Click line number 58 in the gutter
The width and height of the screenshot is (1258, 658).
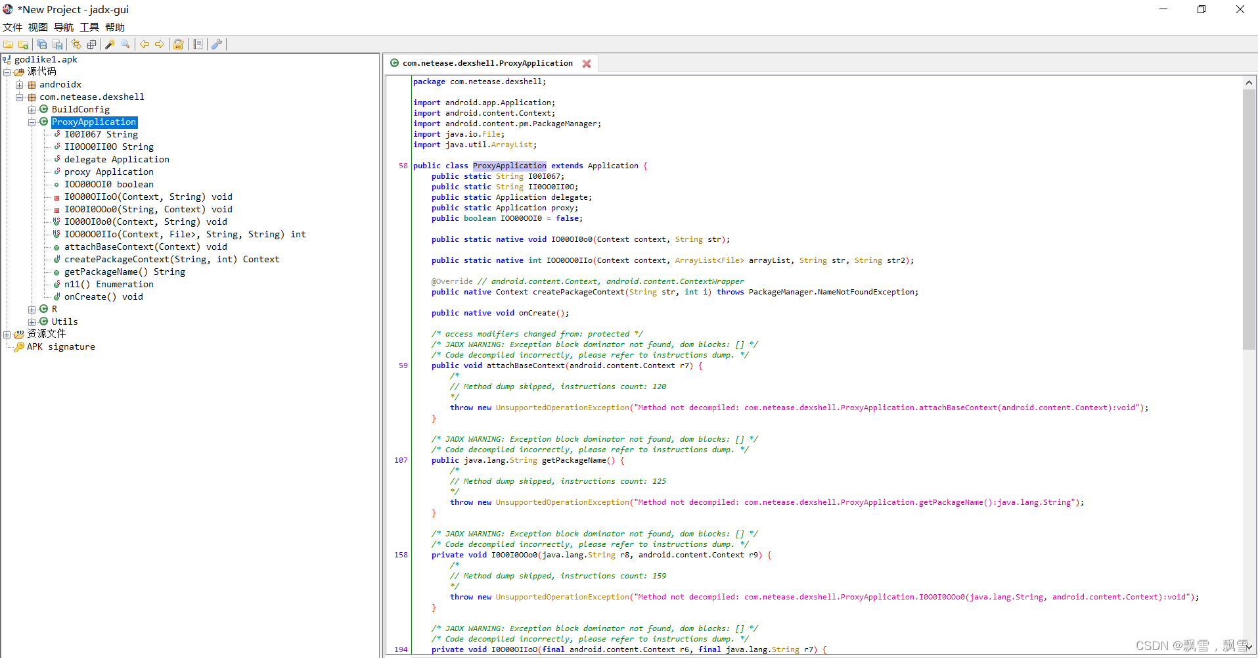(x=403, y=166)
